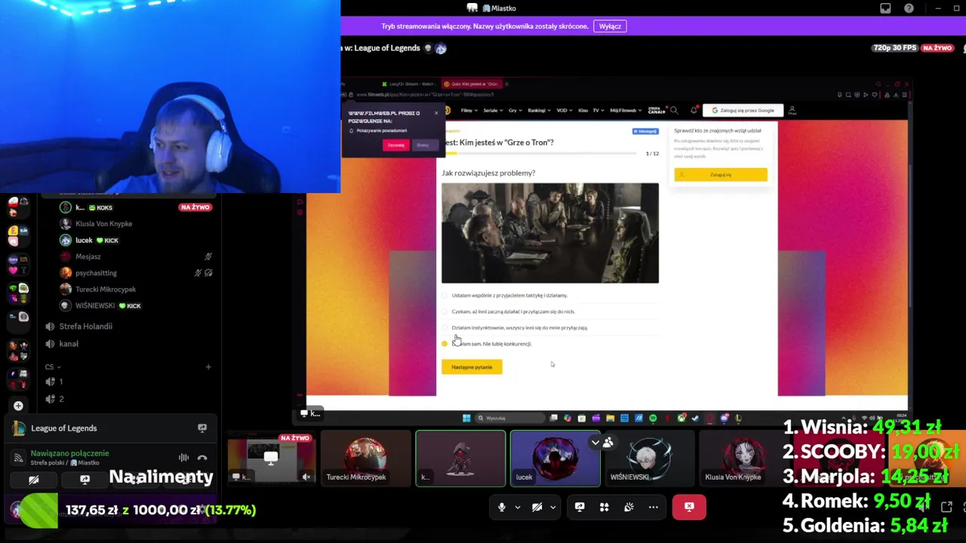
Task: Click the share screen icon in call bar
Action: tap(580, 508)
